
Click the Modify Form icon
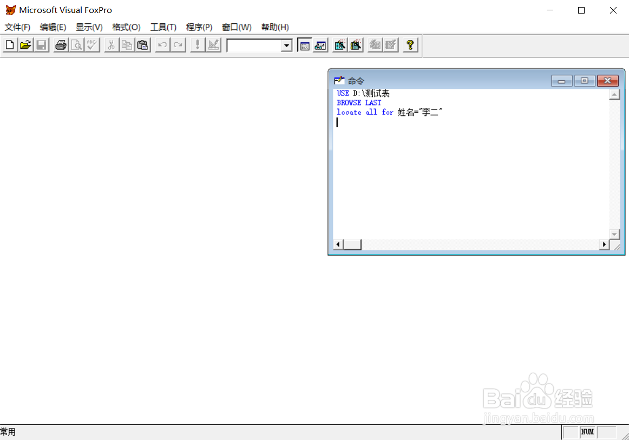tap(213, 45)
